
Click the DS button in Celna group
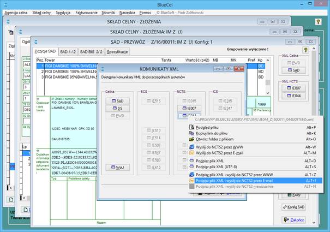[x=118, y=108]
